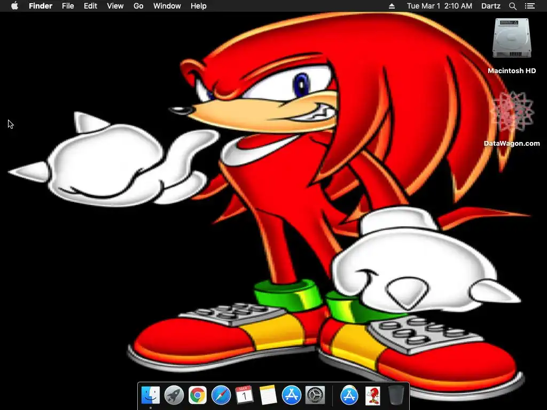Open Calendar showing MAR 1 in Dock
Viewport: 547px width, 410px height.
click(x=244, y=395)
